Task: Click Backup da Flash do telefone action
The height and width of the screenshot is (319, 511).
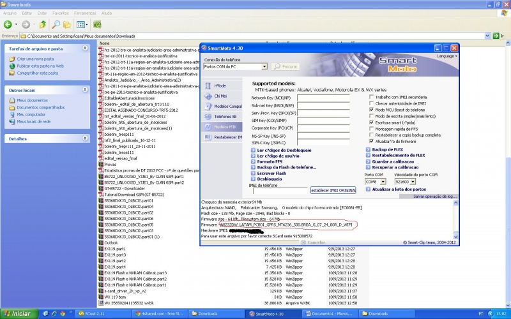Action: pyautogui.click(x=286, y=167)
